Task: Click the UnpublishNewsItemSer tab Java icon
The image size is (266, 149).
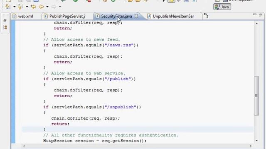Action: pyautogui.click(x=149, y=16)
